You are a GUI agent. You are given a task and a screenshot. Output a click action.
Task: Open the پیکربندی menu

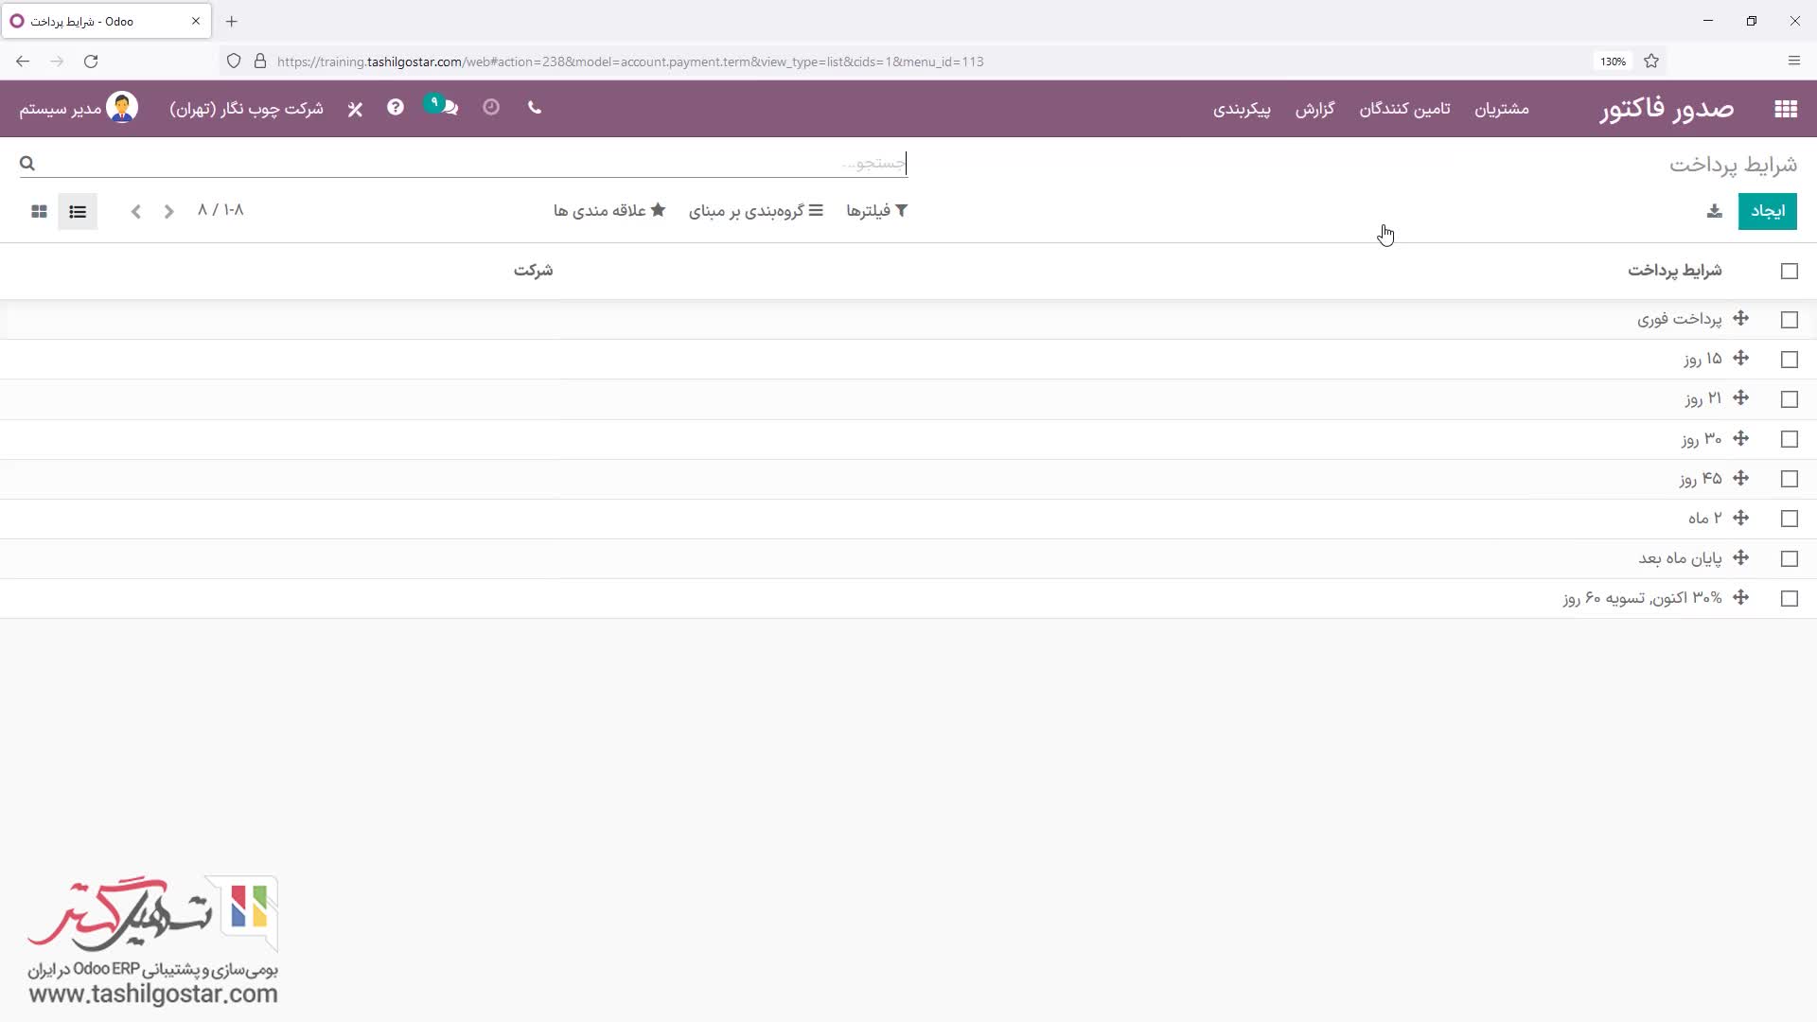(x=1242, y=109)
